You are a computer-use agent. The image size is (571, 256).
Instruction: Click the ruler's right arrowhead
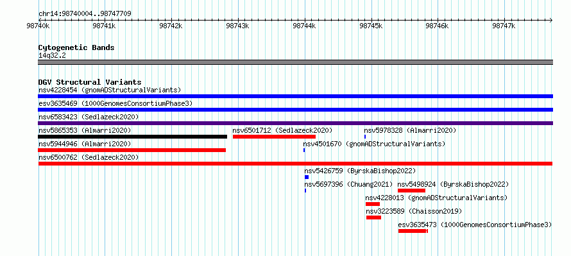click(x=551, y=20)
